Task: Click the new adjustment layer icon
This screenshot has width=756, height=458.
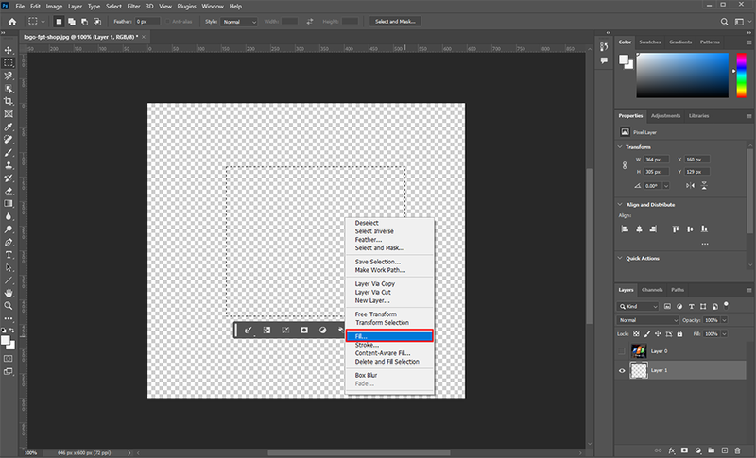Action: click(x=698, y=450)
